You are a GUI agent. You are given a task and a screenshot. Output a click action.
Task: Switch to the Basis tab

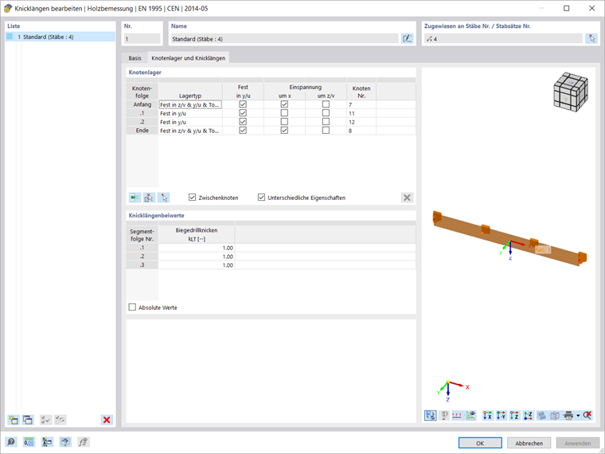135,58
